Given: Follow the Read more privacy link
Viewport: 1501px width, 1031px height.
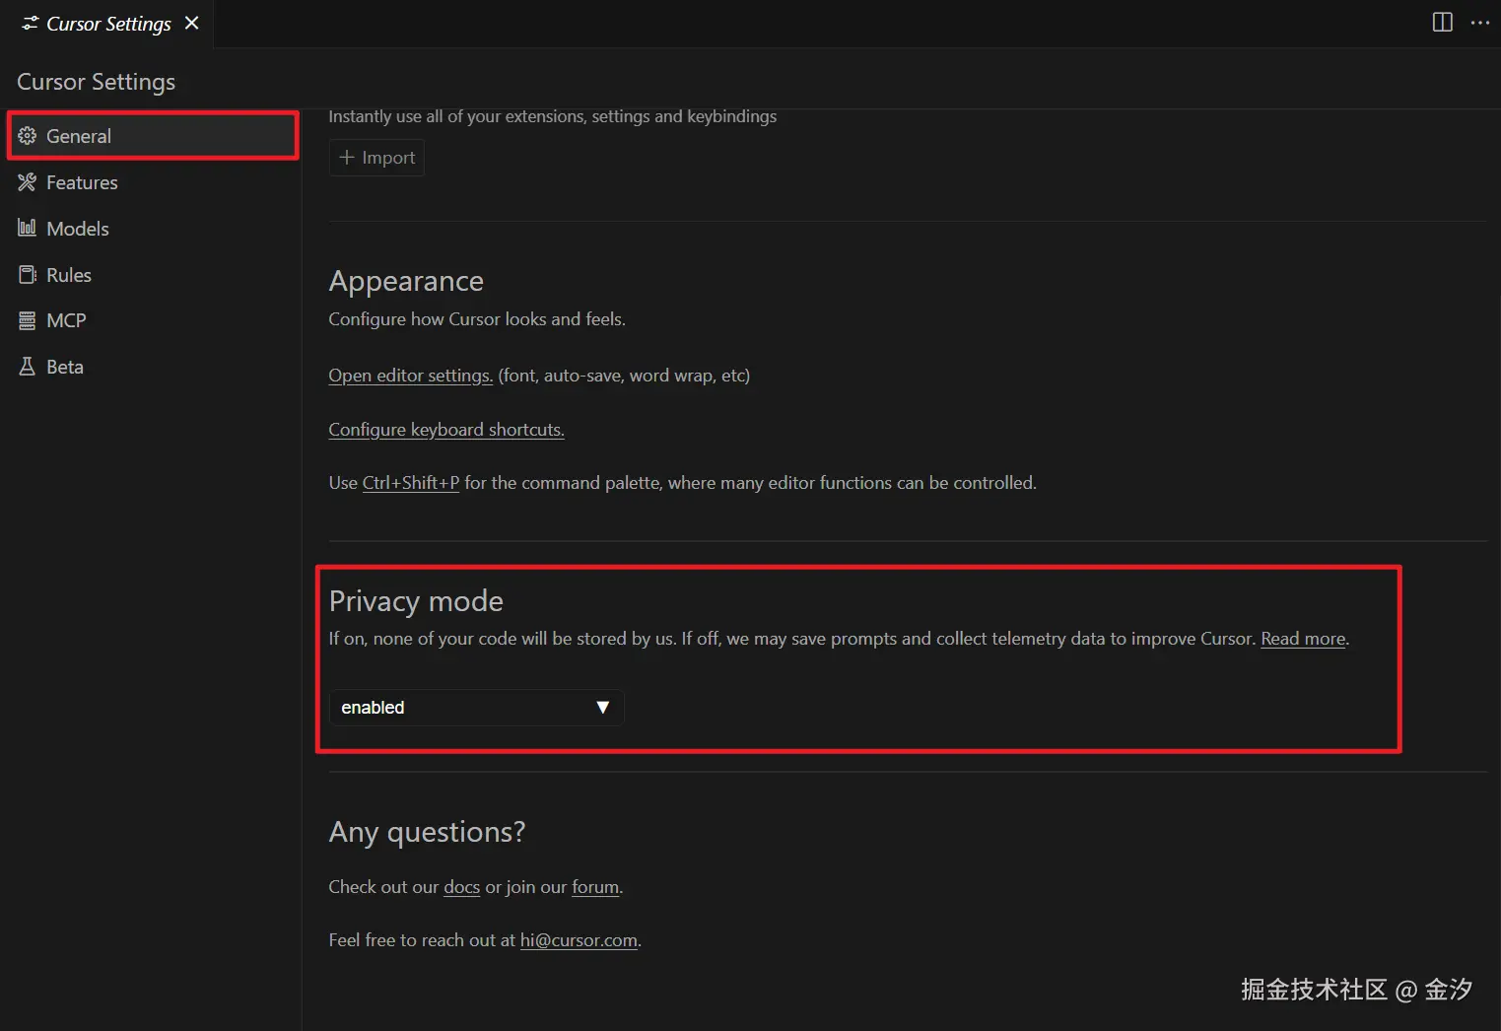Looking at the screenshot, I should (1303, 639).
